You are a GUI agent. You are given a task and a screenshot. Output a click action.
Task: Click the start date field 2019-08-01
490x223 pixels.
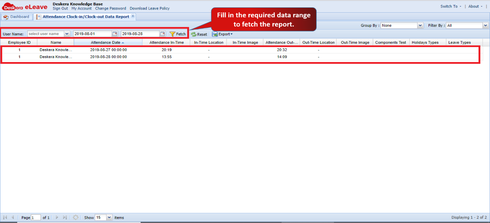93,34
